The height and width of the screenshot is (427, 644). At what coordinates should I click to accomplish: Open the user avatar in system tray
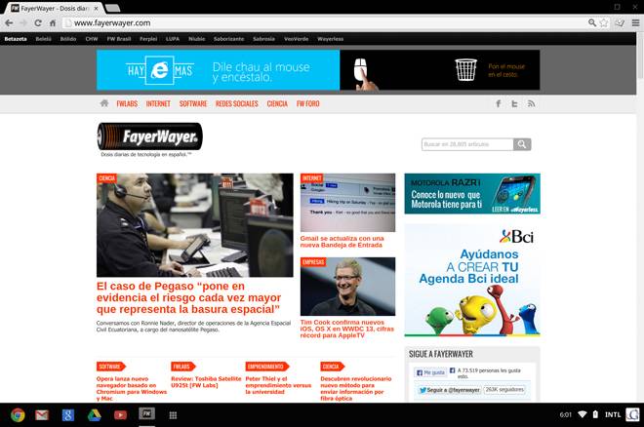click(x=632, y=414)
